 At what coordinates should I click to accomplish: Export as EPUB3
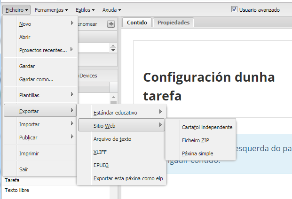point(121,165)
